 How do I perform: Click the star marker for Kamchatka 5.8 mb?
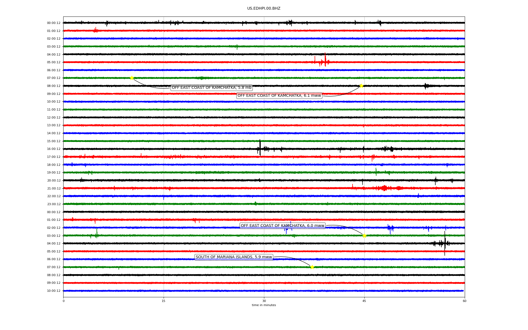point(132,78)
